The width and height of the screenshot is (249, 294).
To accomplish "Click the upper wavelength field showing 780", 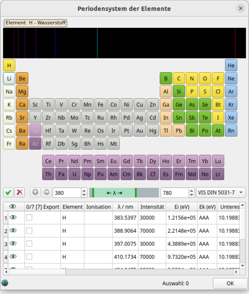I will coord(175,192).
